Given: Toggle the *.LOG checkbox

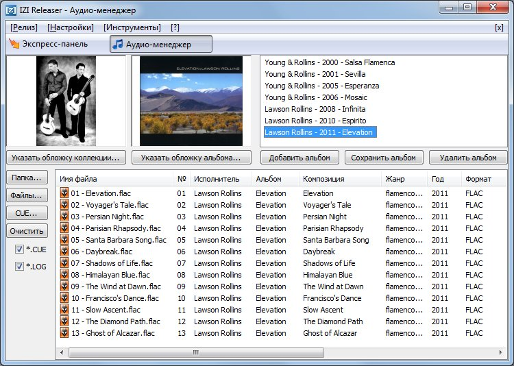Looking at the screenshot, I should tap(19, 267).
